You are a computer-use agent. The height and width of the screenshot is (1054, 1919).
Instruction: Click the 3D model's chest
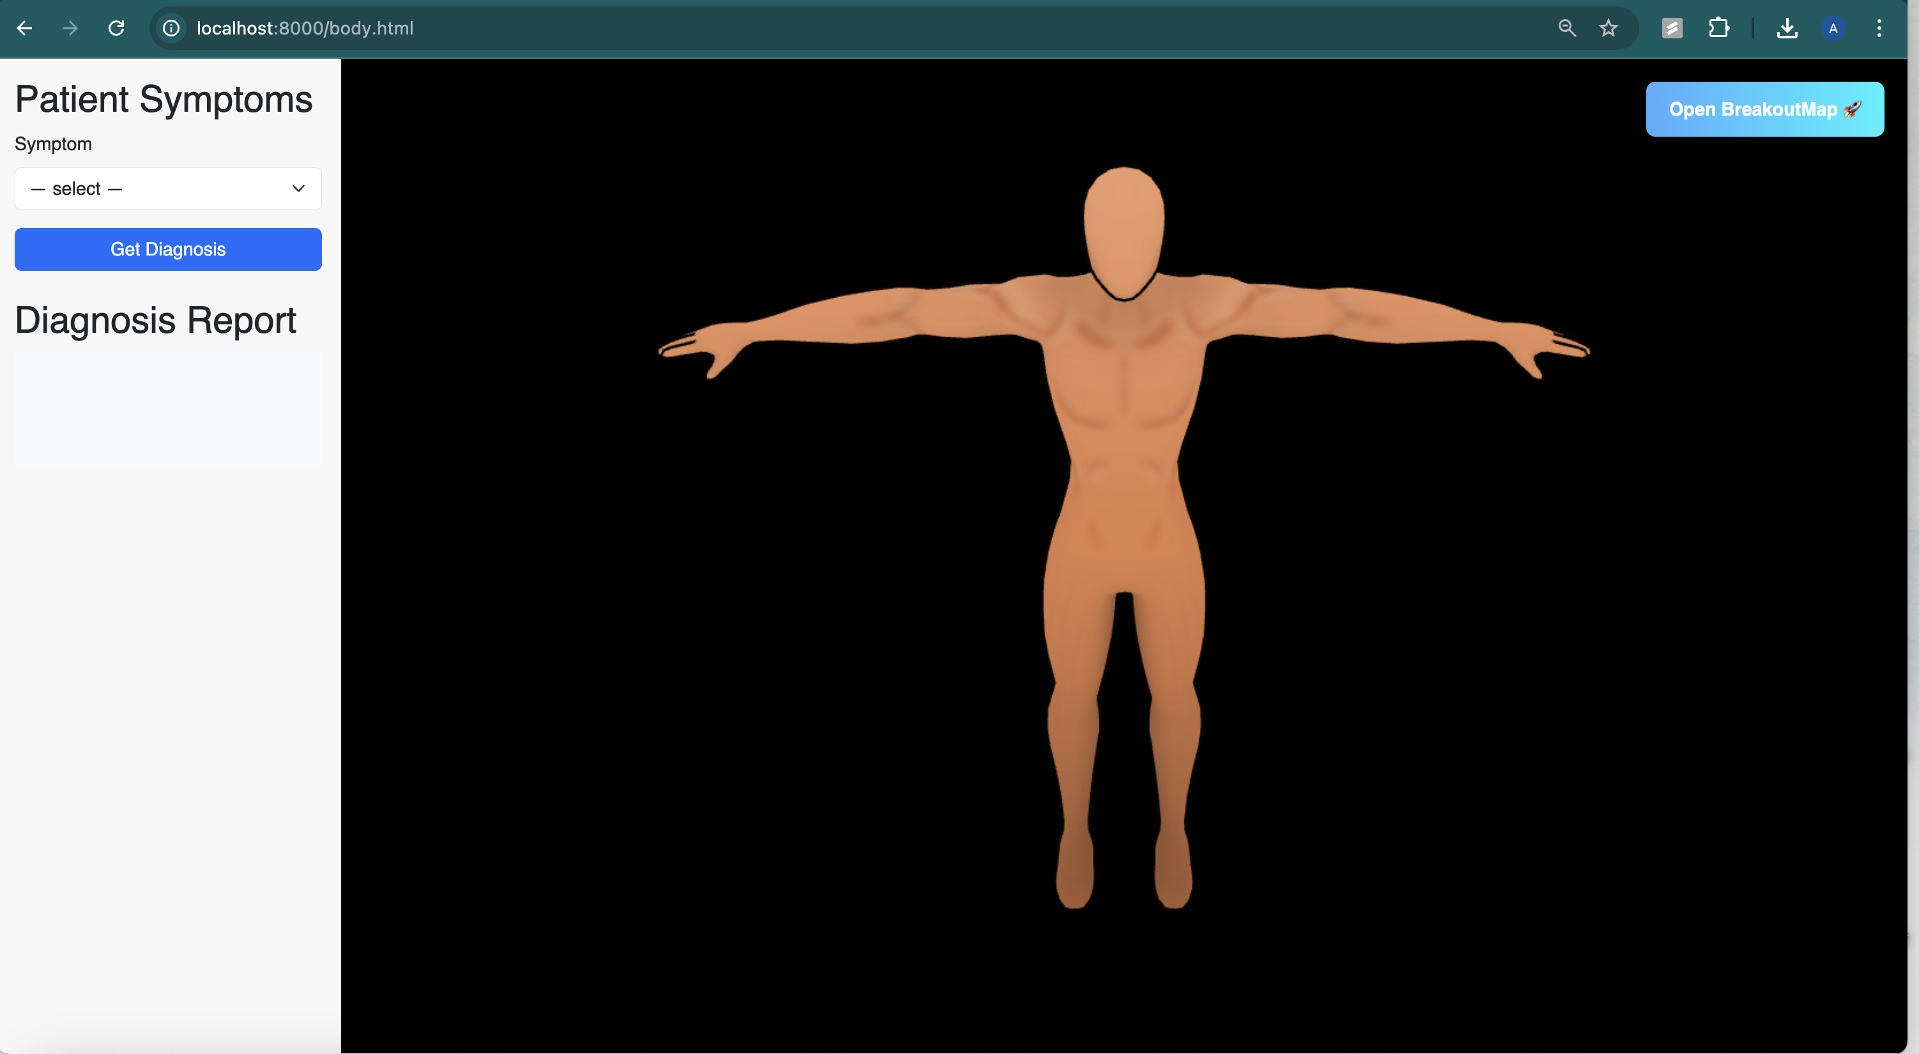(1125, 372)
